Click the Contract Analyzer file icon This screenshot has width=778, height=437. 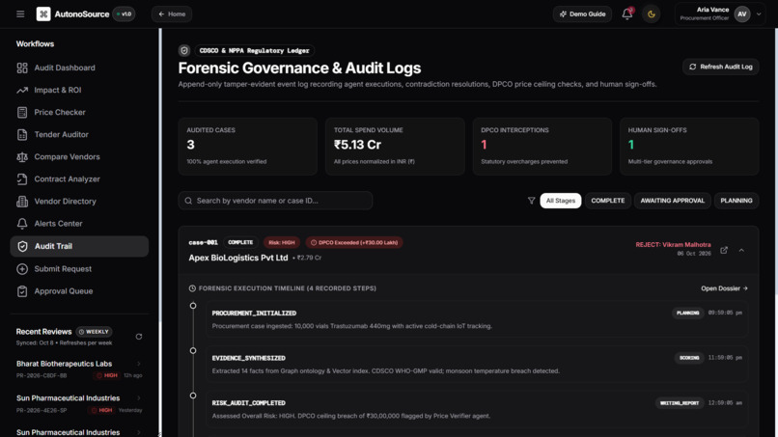tap(22, 179)
